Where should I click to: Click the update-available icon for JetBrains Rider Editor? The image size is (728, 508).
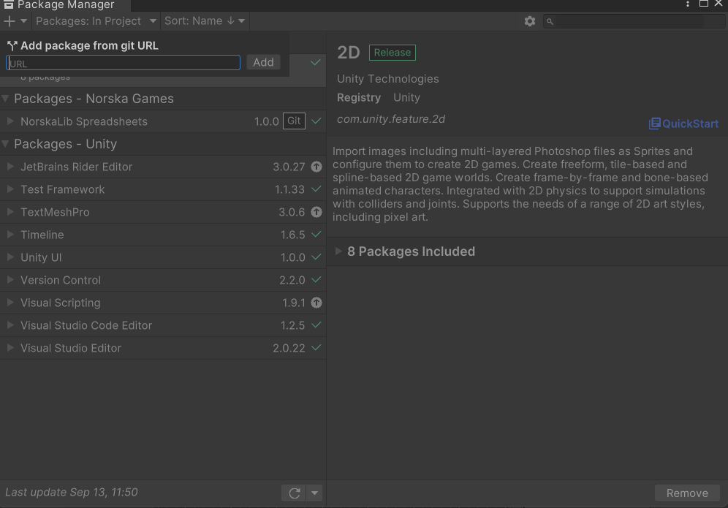(316, 166)
